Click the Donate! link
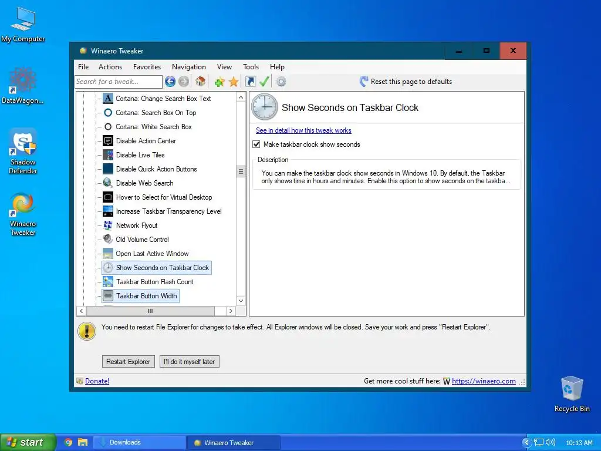601x451 pixels. point(97,381)
